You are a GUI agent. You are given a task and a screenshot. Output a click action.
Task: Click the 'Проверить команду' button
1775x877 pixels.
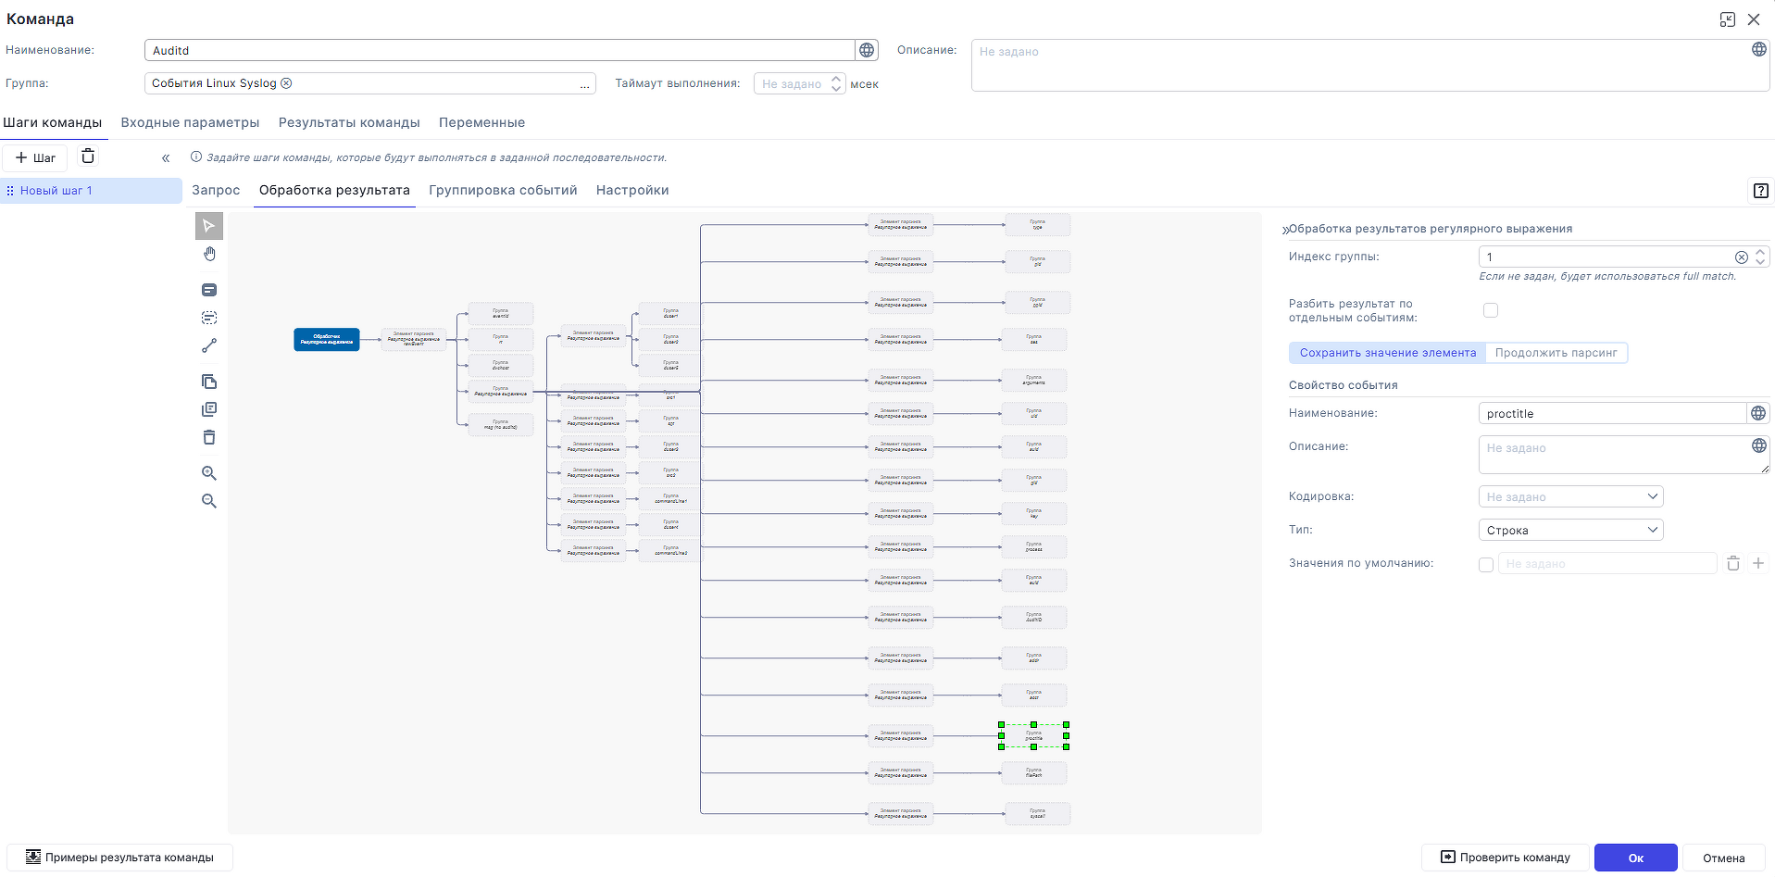(1505, 858)
